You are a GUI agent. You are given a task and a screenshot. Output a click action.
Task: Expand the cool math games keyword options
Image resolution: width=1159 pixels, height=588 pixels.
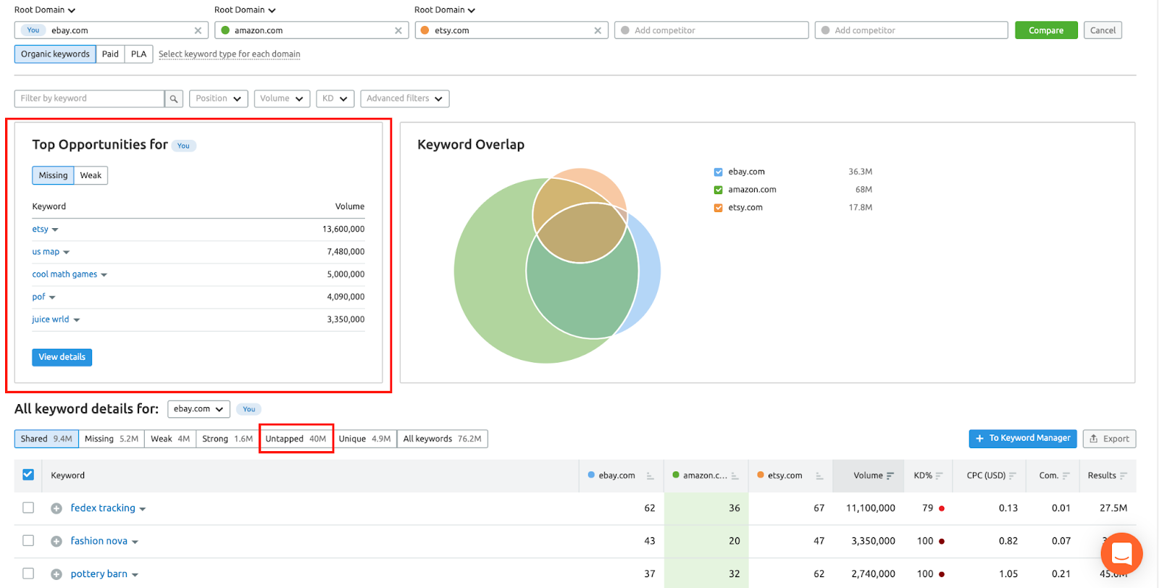[104, 275]
